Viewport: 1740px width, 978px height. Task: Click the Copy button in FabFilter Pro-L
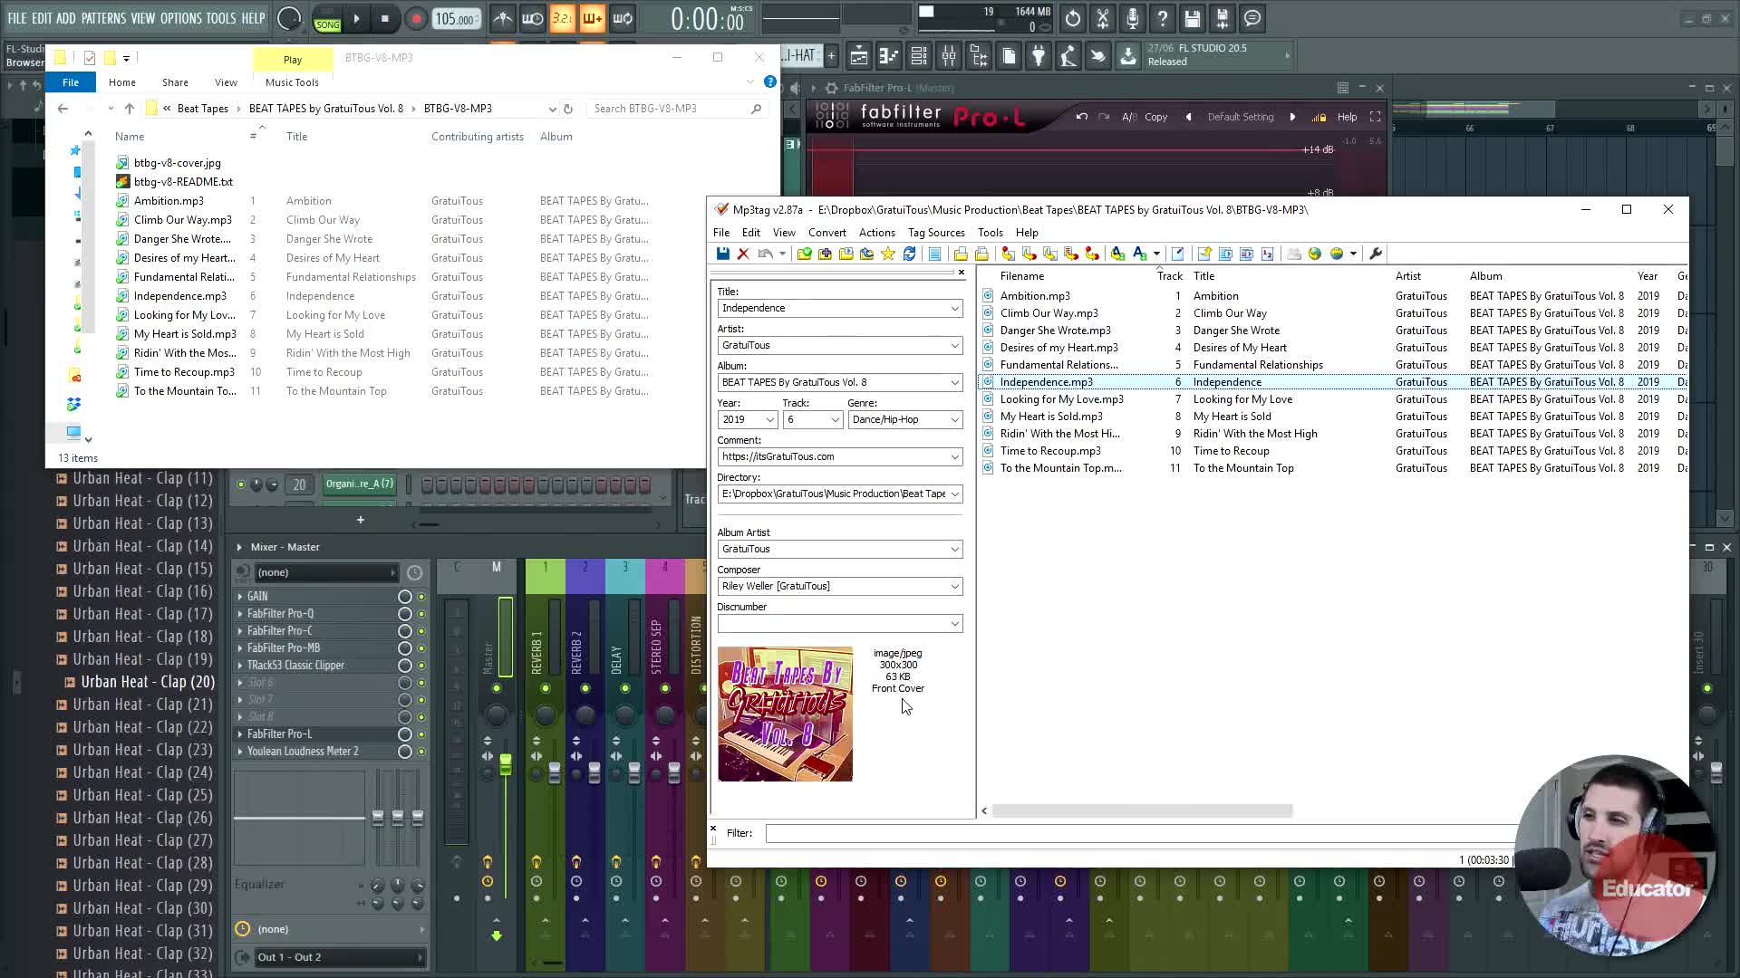click(1155, 117)
